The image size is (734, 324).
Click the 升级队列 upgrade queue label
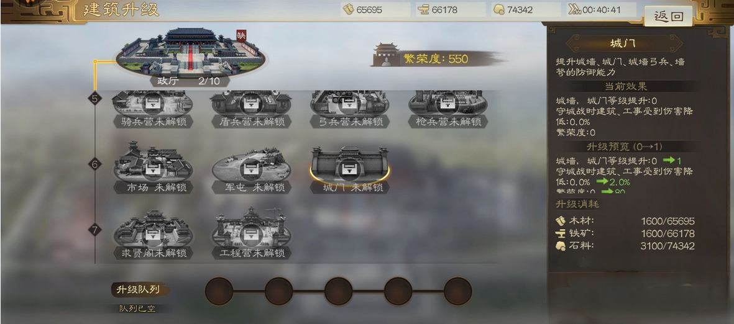139,290
